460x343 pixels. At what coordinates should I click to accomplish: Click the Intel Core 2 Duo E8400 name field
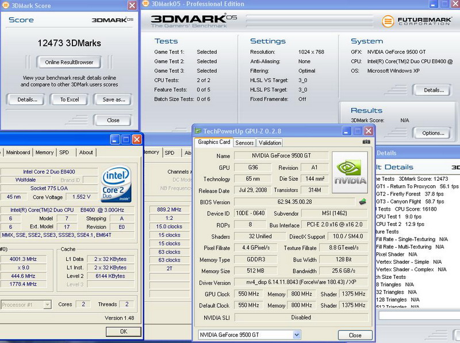(x=49, y=172)
